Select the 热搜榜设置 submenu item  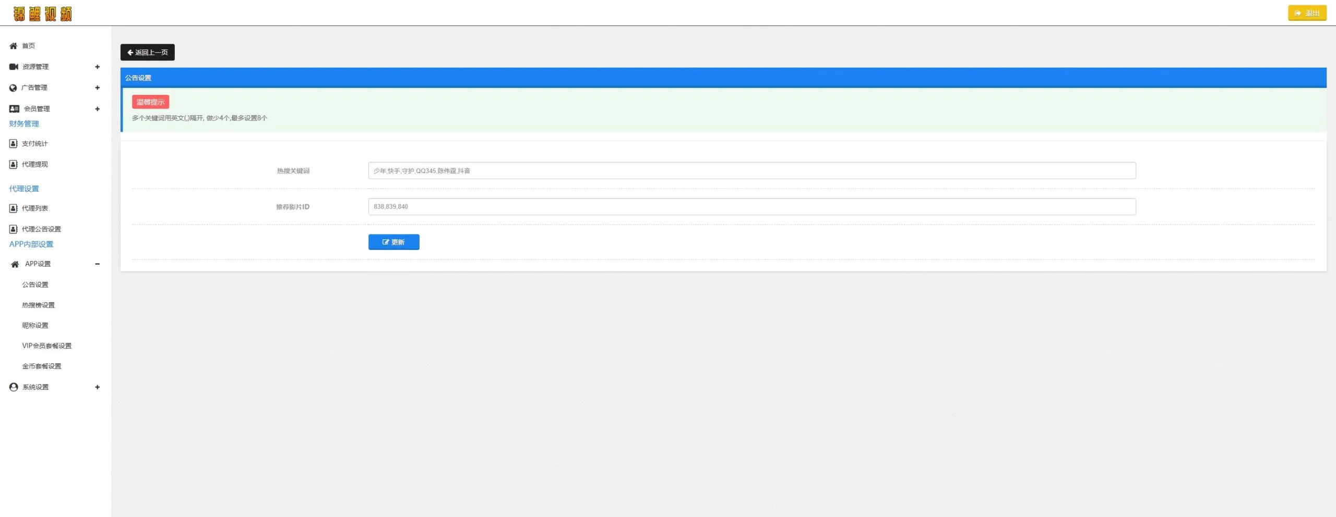pos(38,305)
